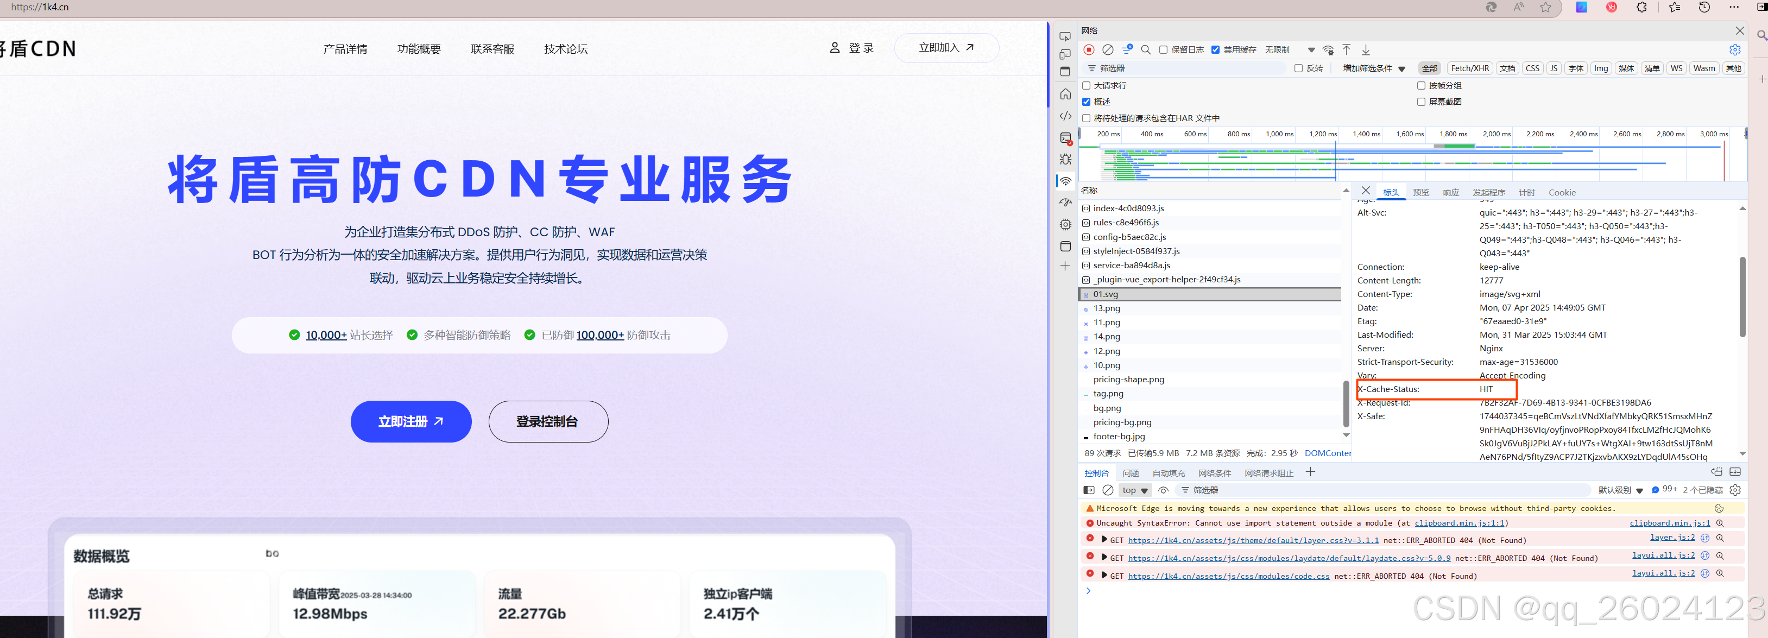Open the top context dropdown in console

[1134, 490]
